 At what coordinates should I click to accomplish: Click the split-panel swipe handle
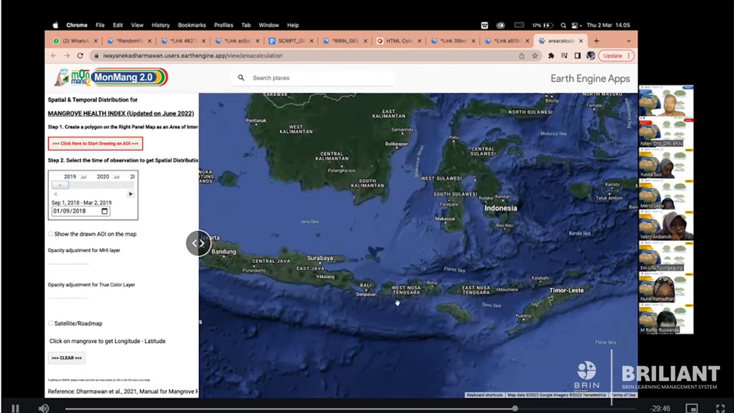(198, 243)
